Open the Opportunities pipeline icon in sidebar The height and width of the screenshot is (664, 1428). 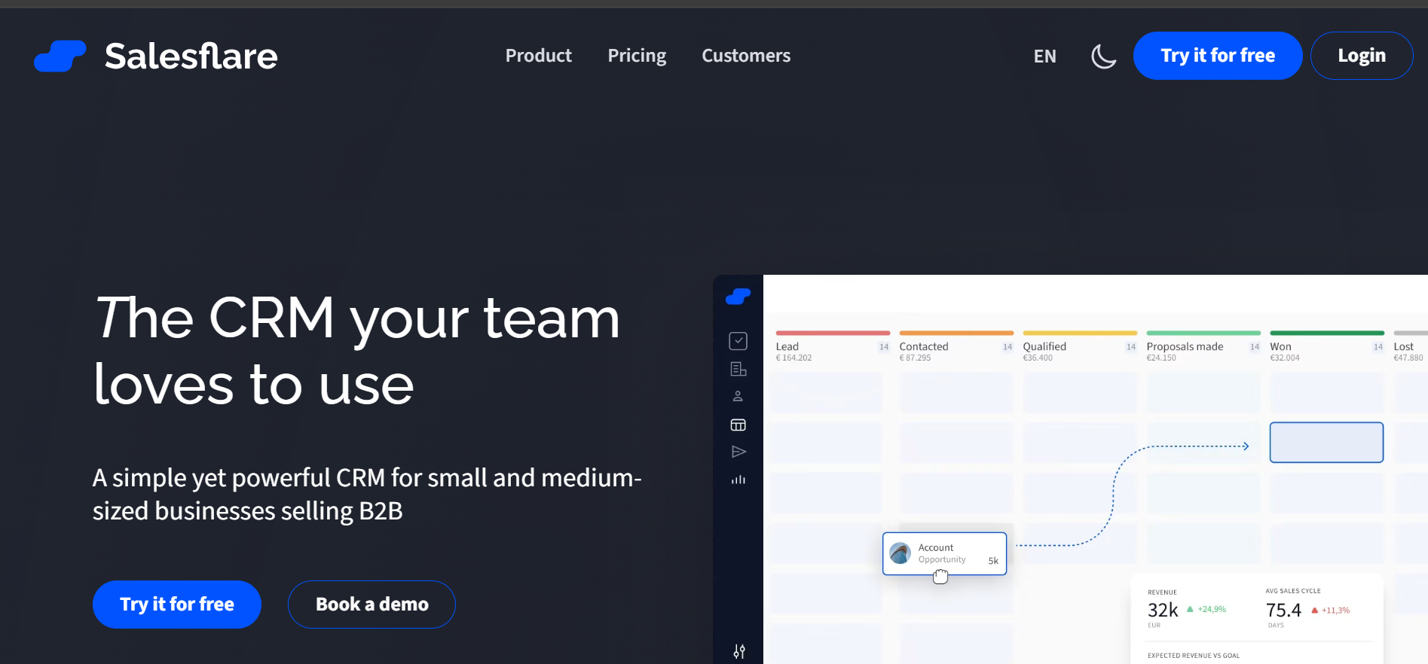click(738, 425)
